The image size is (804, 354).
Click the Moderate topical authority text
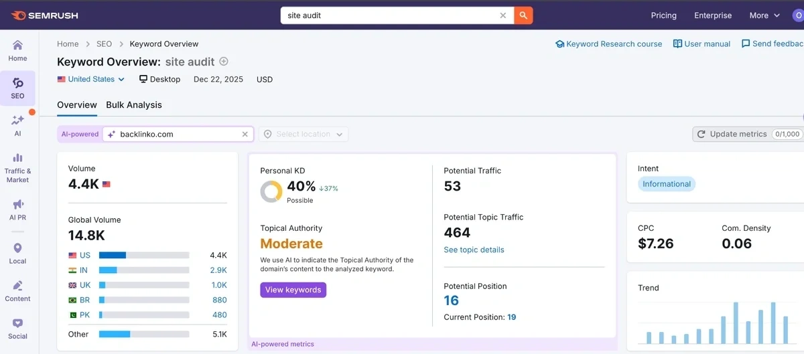click(291, 244)
